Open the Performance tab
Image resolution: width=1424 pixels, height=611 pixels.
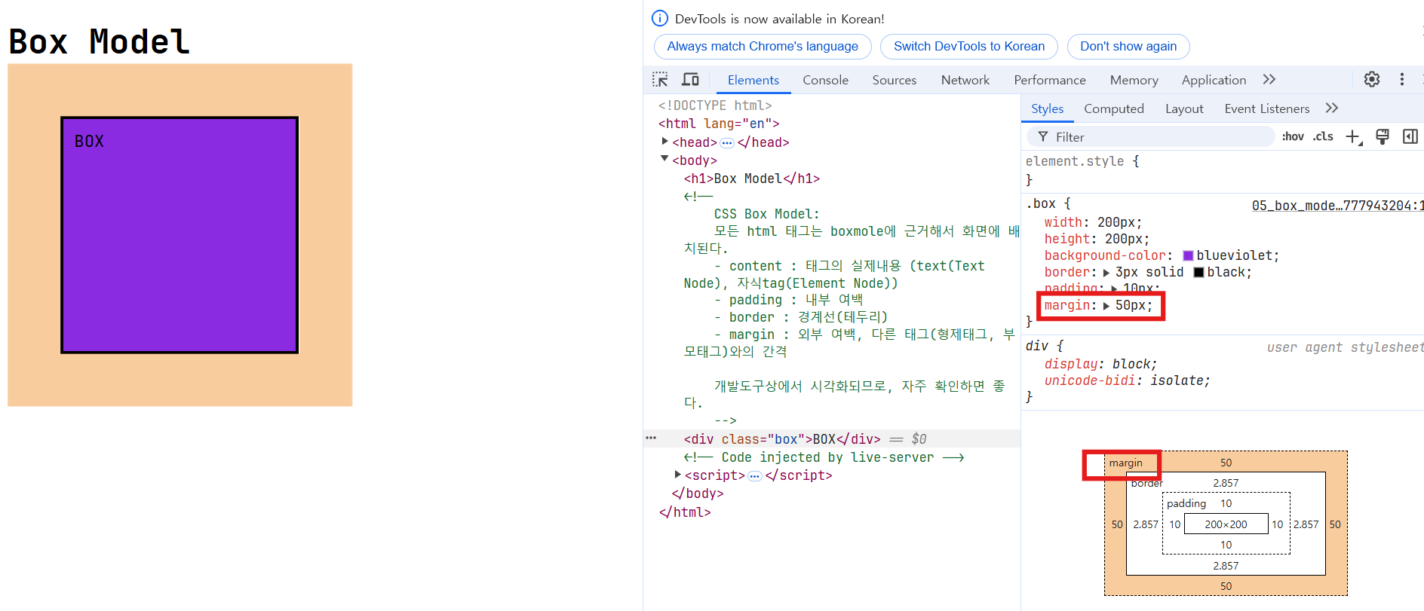(x=1050, y=80)
